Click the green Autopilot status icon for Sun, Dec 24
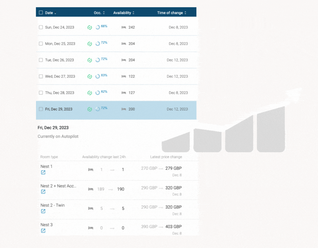Screen dimensions: 318x248 tap(89, 27)
